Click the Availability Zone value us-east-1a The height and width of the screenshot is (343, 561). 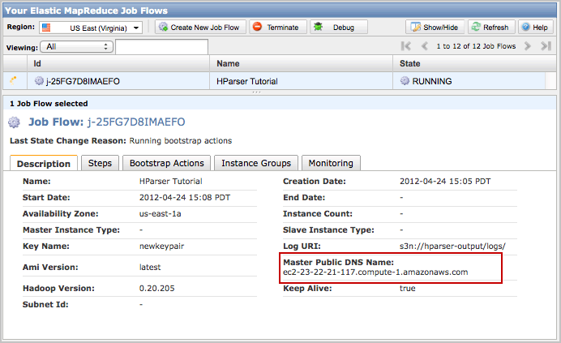tap(160, 214)
